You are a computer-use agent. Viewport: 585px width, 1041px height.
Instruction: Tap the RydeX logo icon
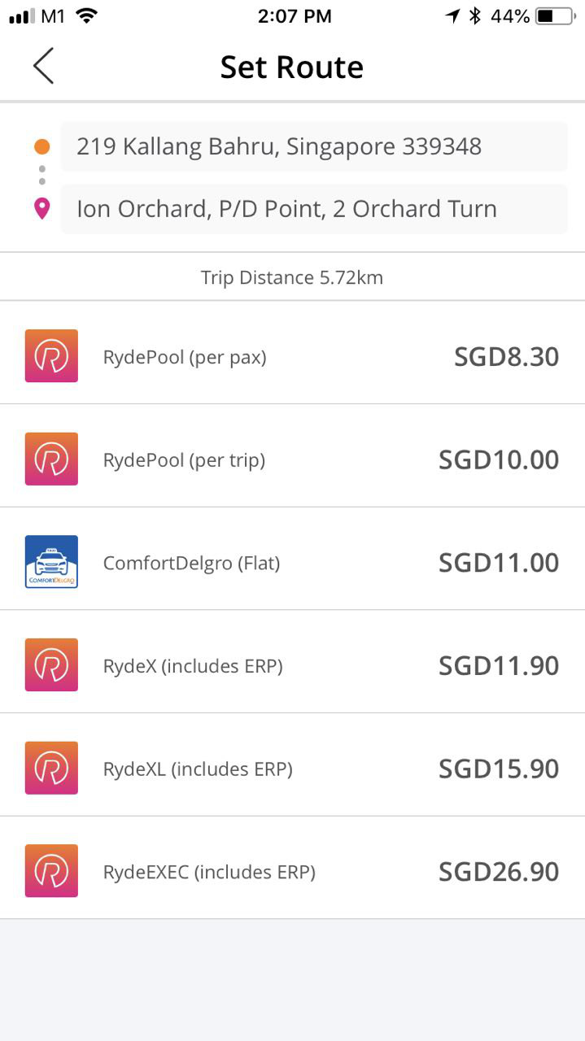51,665
